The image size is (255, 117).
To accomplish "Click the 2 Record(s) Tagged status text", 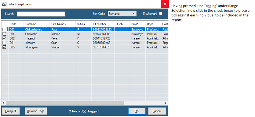I will point(84,111).
